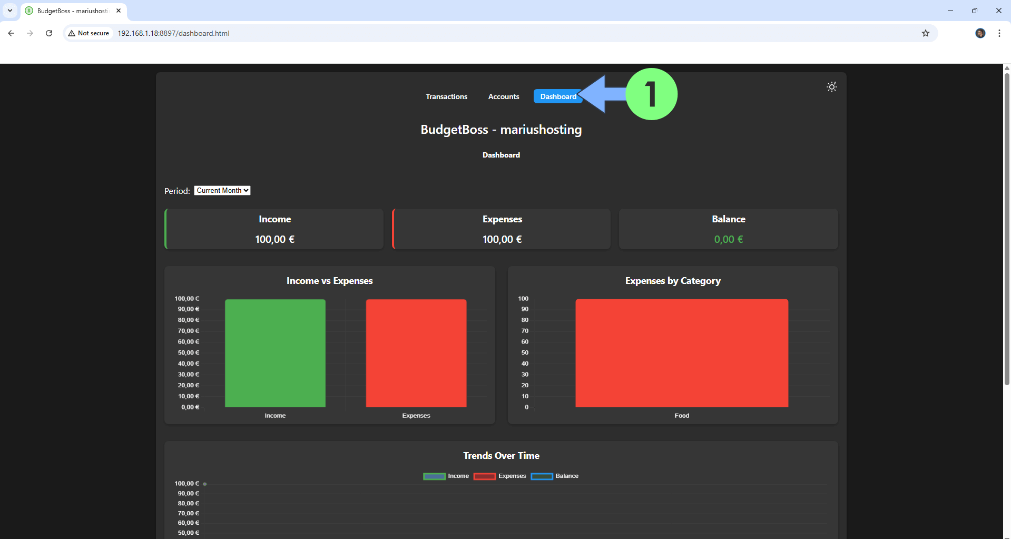Open the tab search chevron
1011x539 pixels.
point(10,11)
